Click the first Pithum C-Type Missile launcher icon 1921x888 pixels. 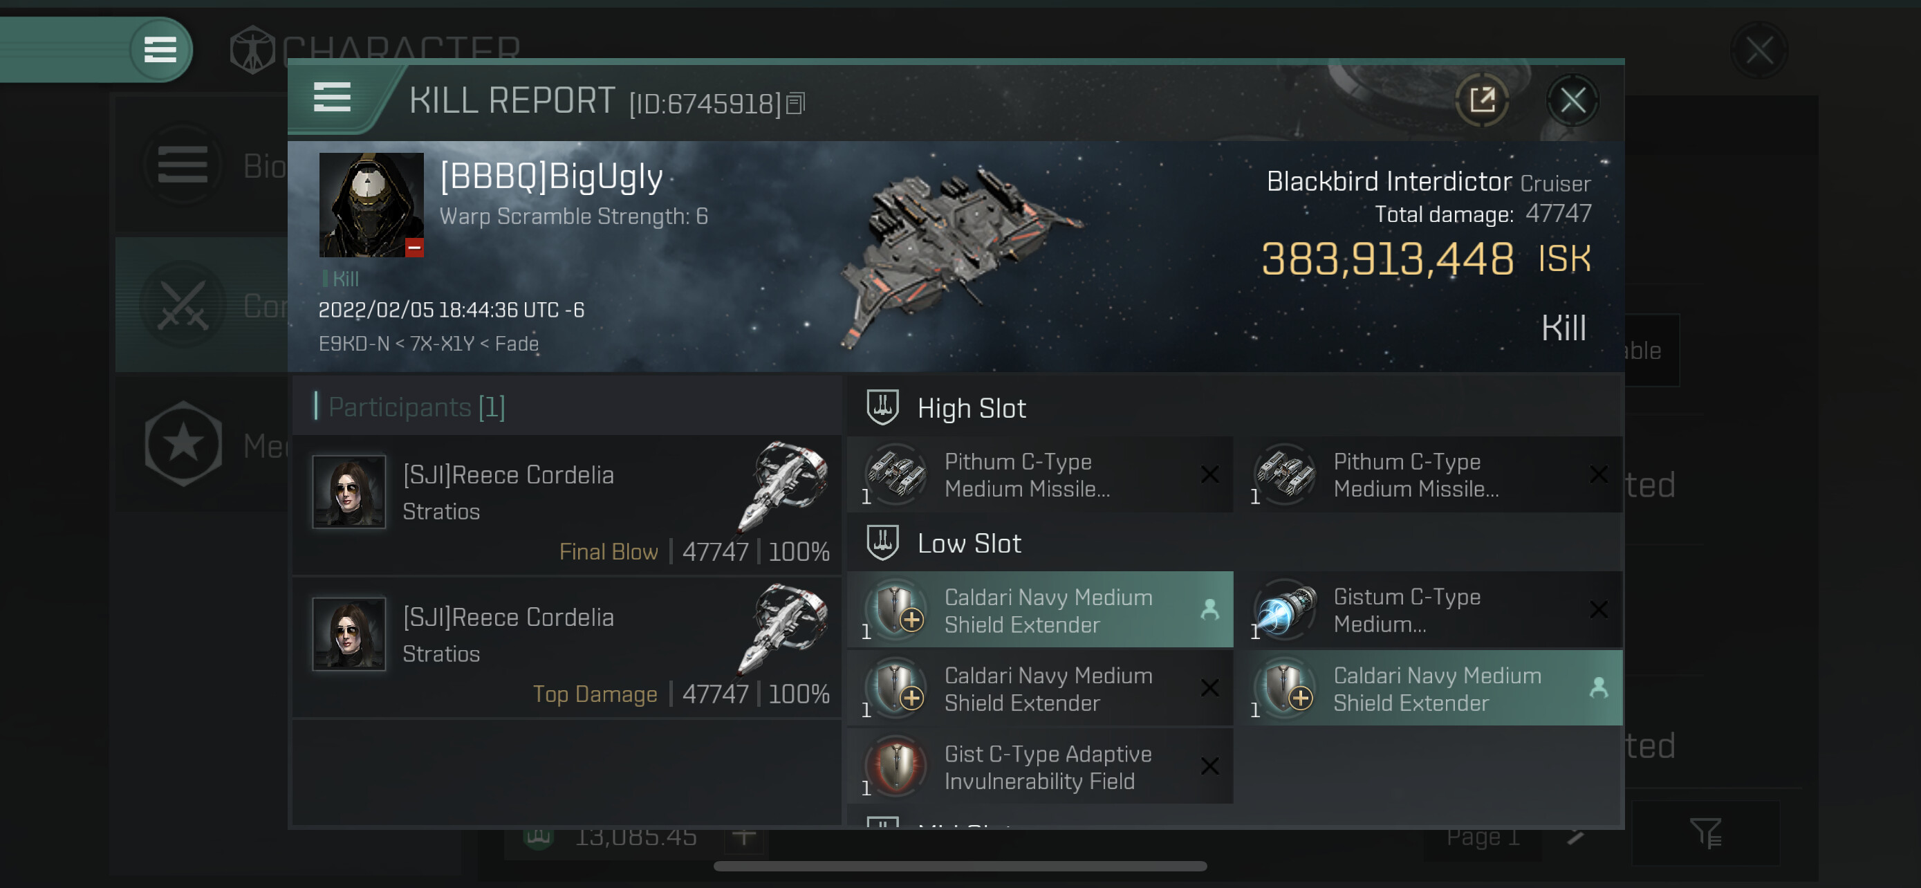click(x=895, y=474)
